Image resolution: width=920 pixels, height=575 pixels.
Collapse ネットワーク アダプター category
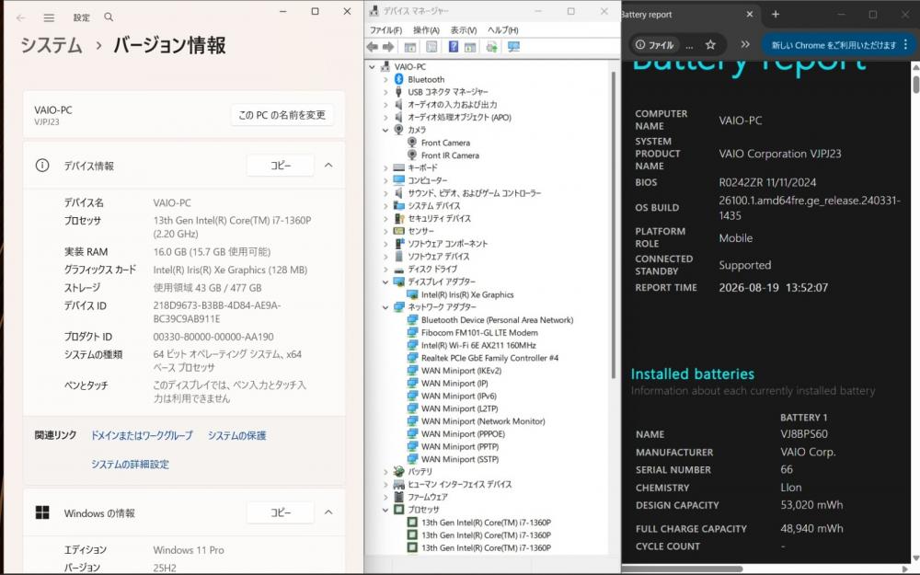[385, 307]
